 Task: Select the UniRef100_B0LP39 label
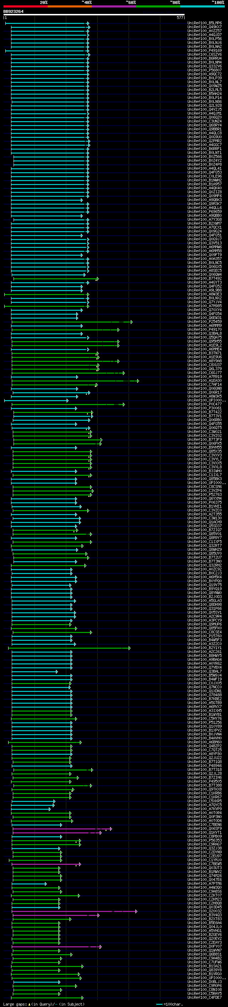pyautogui.click(x=204, y=78)
